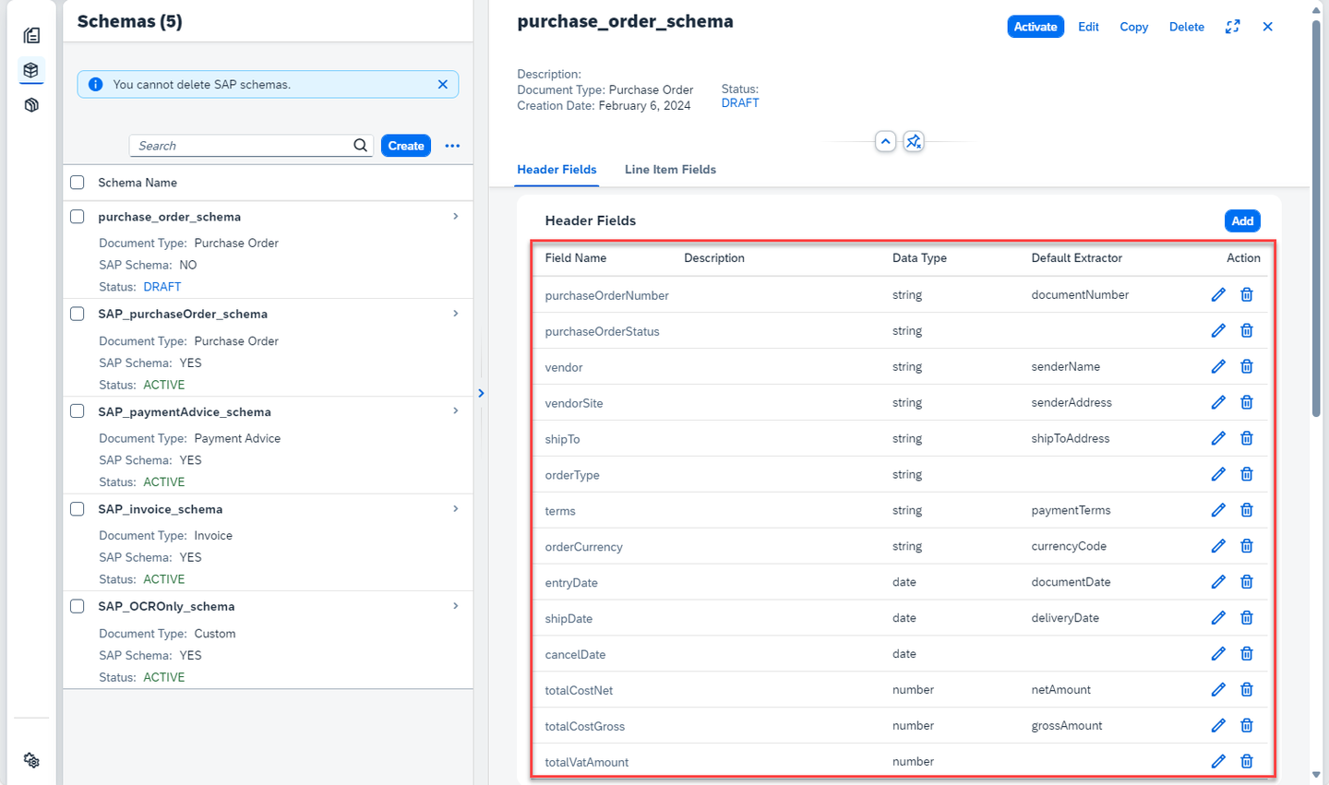Screen dimensions: 1329x785
Task: Check the SAP_paymentAdvice_schema checkbox
Action: pyautogui.click(x=78, y=411)
